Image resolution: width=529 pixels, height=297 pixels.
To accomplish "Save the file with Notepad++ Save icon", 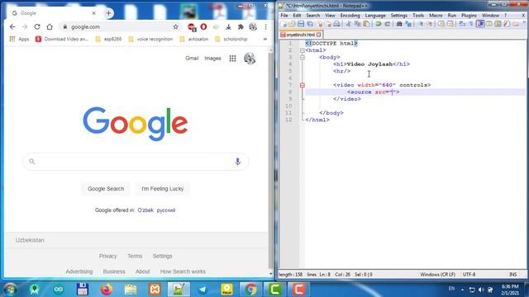I will coord(301,24).
